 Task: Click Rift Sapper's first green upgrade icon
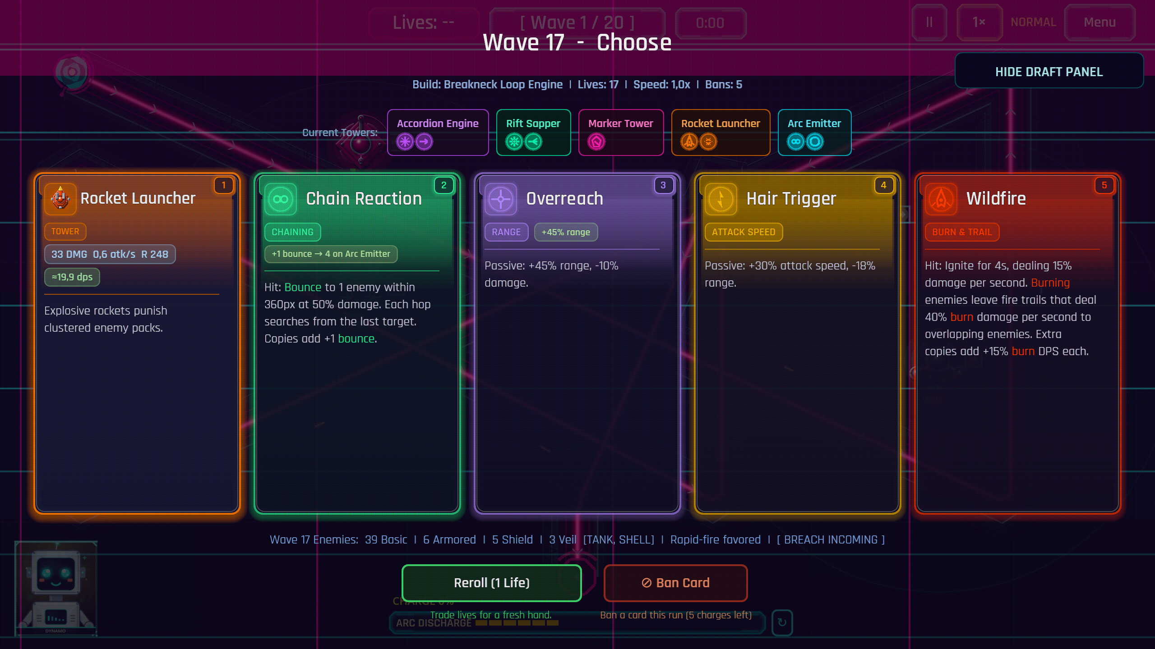pos(514,142)
